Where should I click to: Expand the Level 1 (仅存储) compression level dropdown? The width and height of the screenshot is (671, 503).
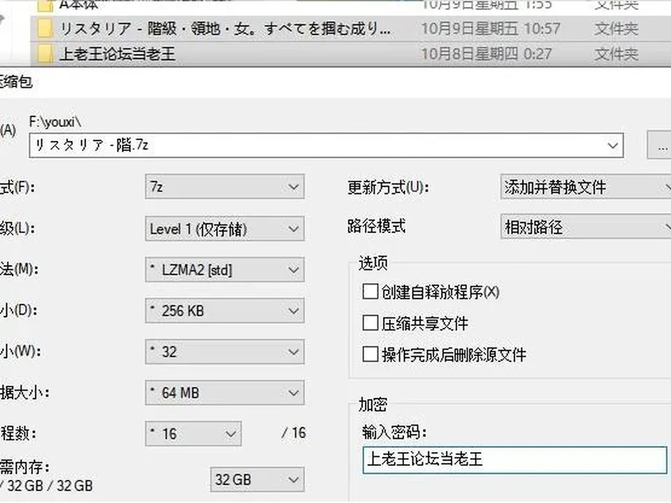pos(224,228)
